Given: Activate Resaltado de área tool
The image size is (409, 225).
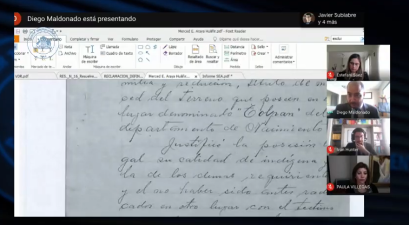Looking at the screenshot, I should (195, 53).
